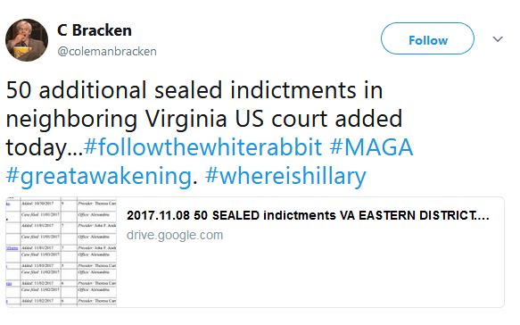520x325 pixels.
Task: Click the drive.google.com domain text
Action: 175,235
